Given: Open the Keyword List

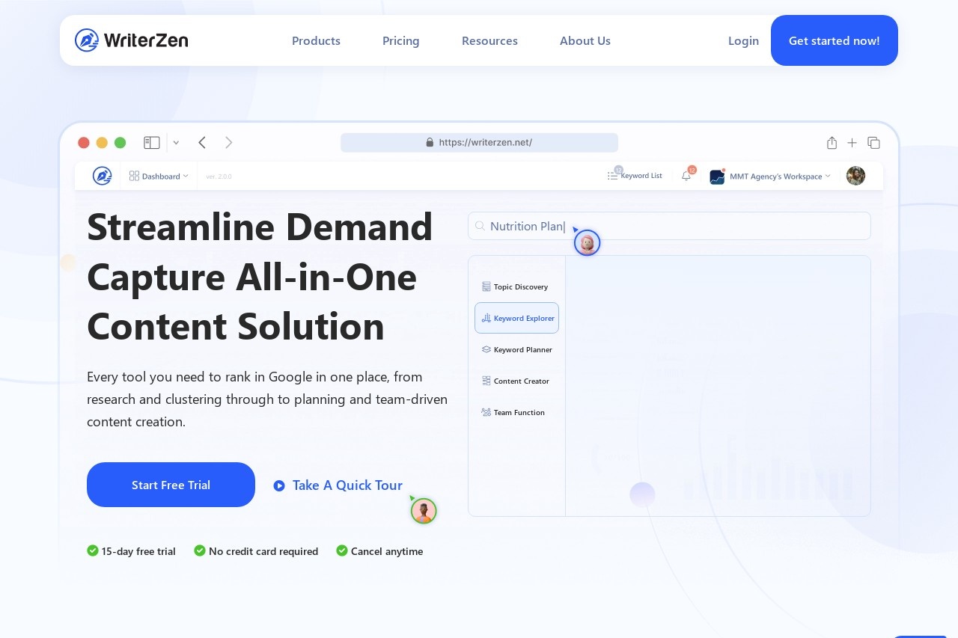Looking at the screenshot, I should (635, 176).
